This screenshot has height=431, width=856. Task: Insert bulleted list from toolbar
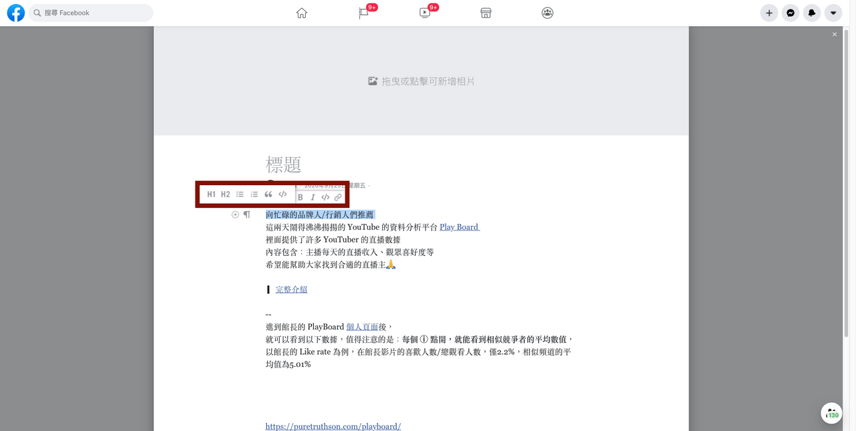click(x=240, y=194)
